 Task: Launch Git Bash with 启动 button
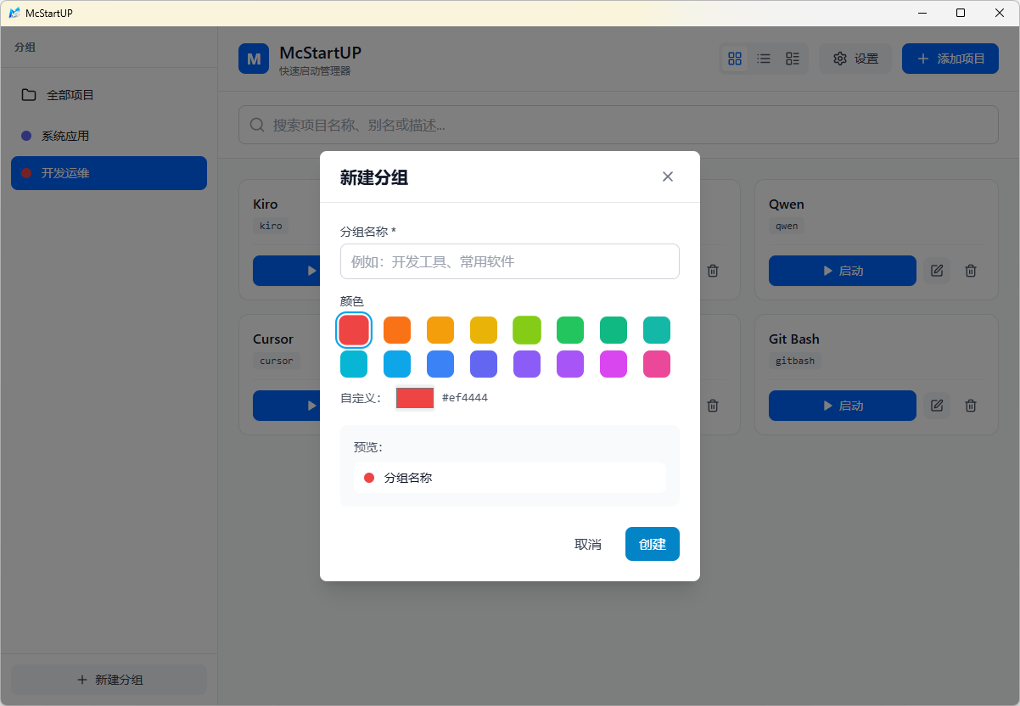coord(843,406)
